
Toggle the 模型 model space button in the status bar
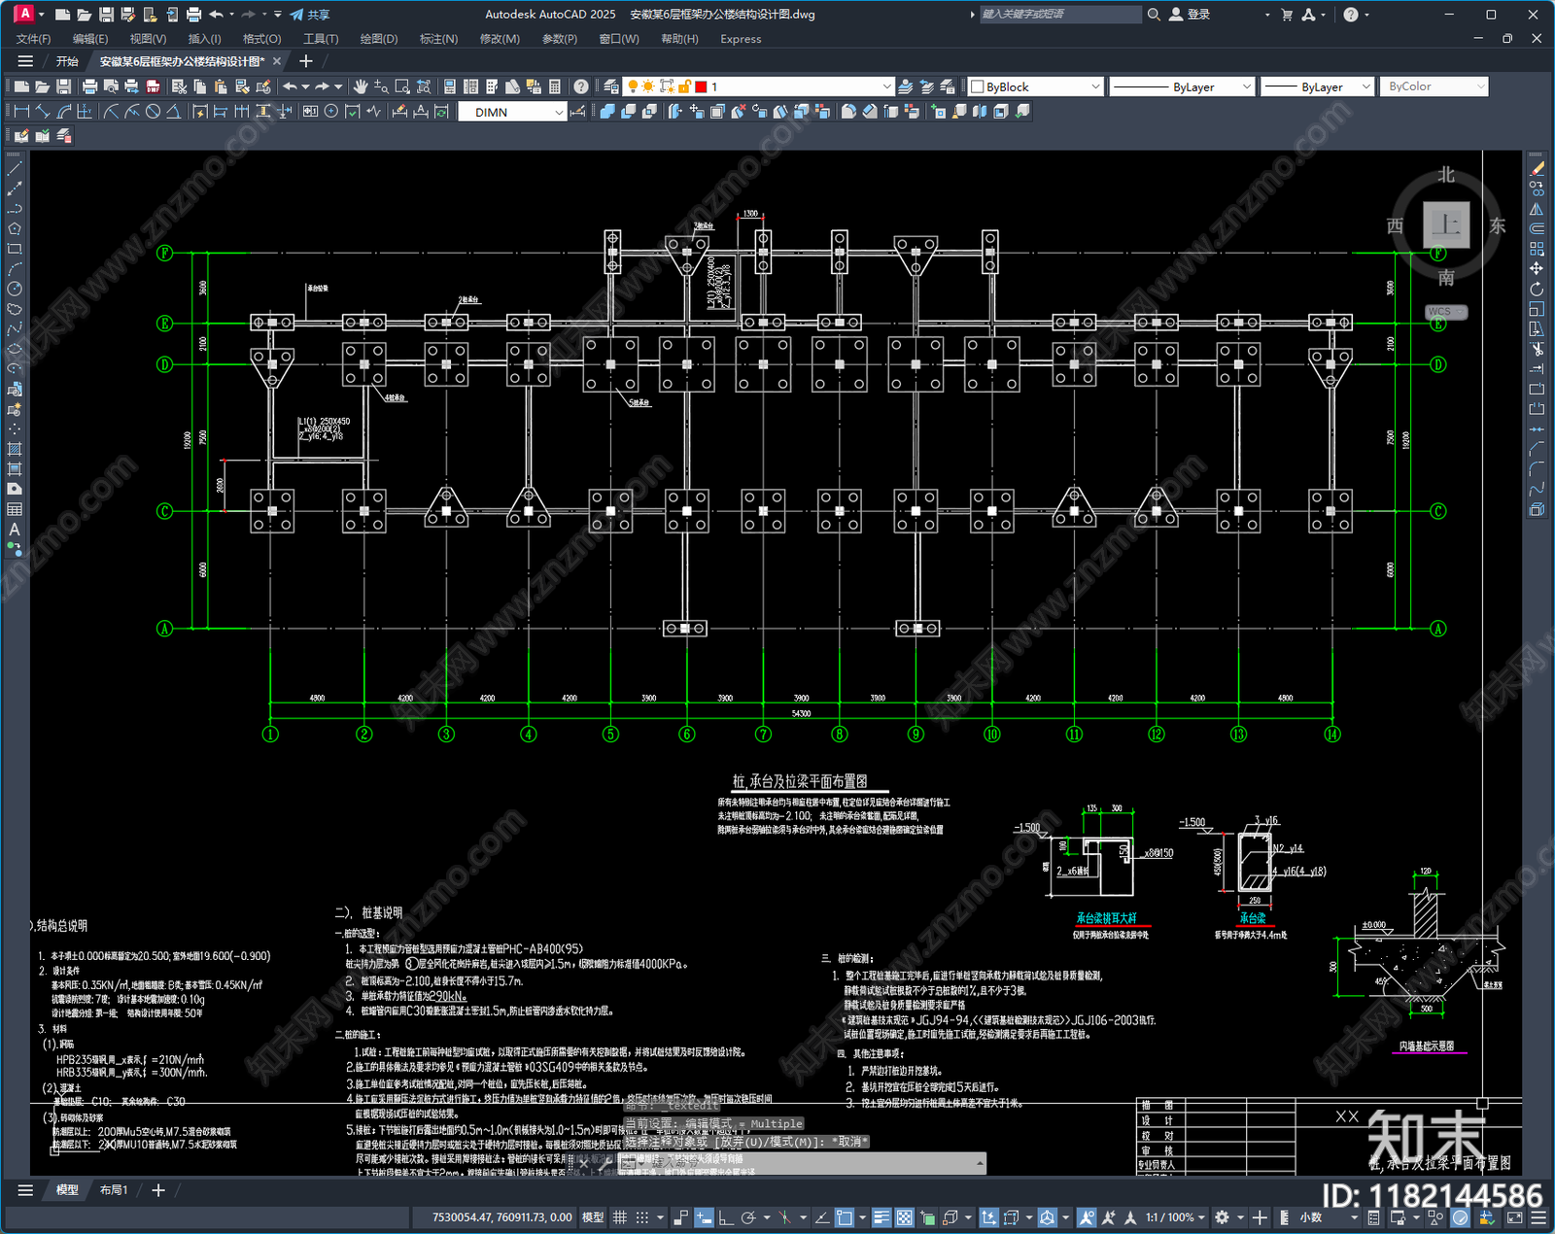click(x=592, y=1217)
